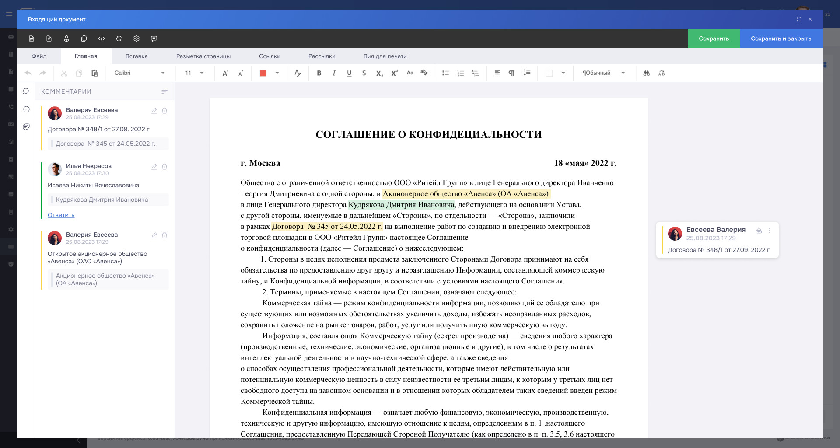Open settings gear in dark toolbar

point(136,38)
